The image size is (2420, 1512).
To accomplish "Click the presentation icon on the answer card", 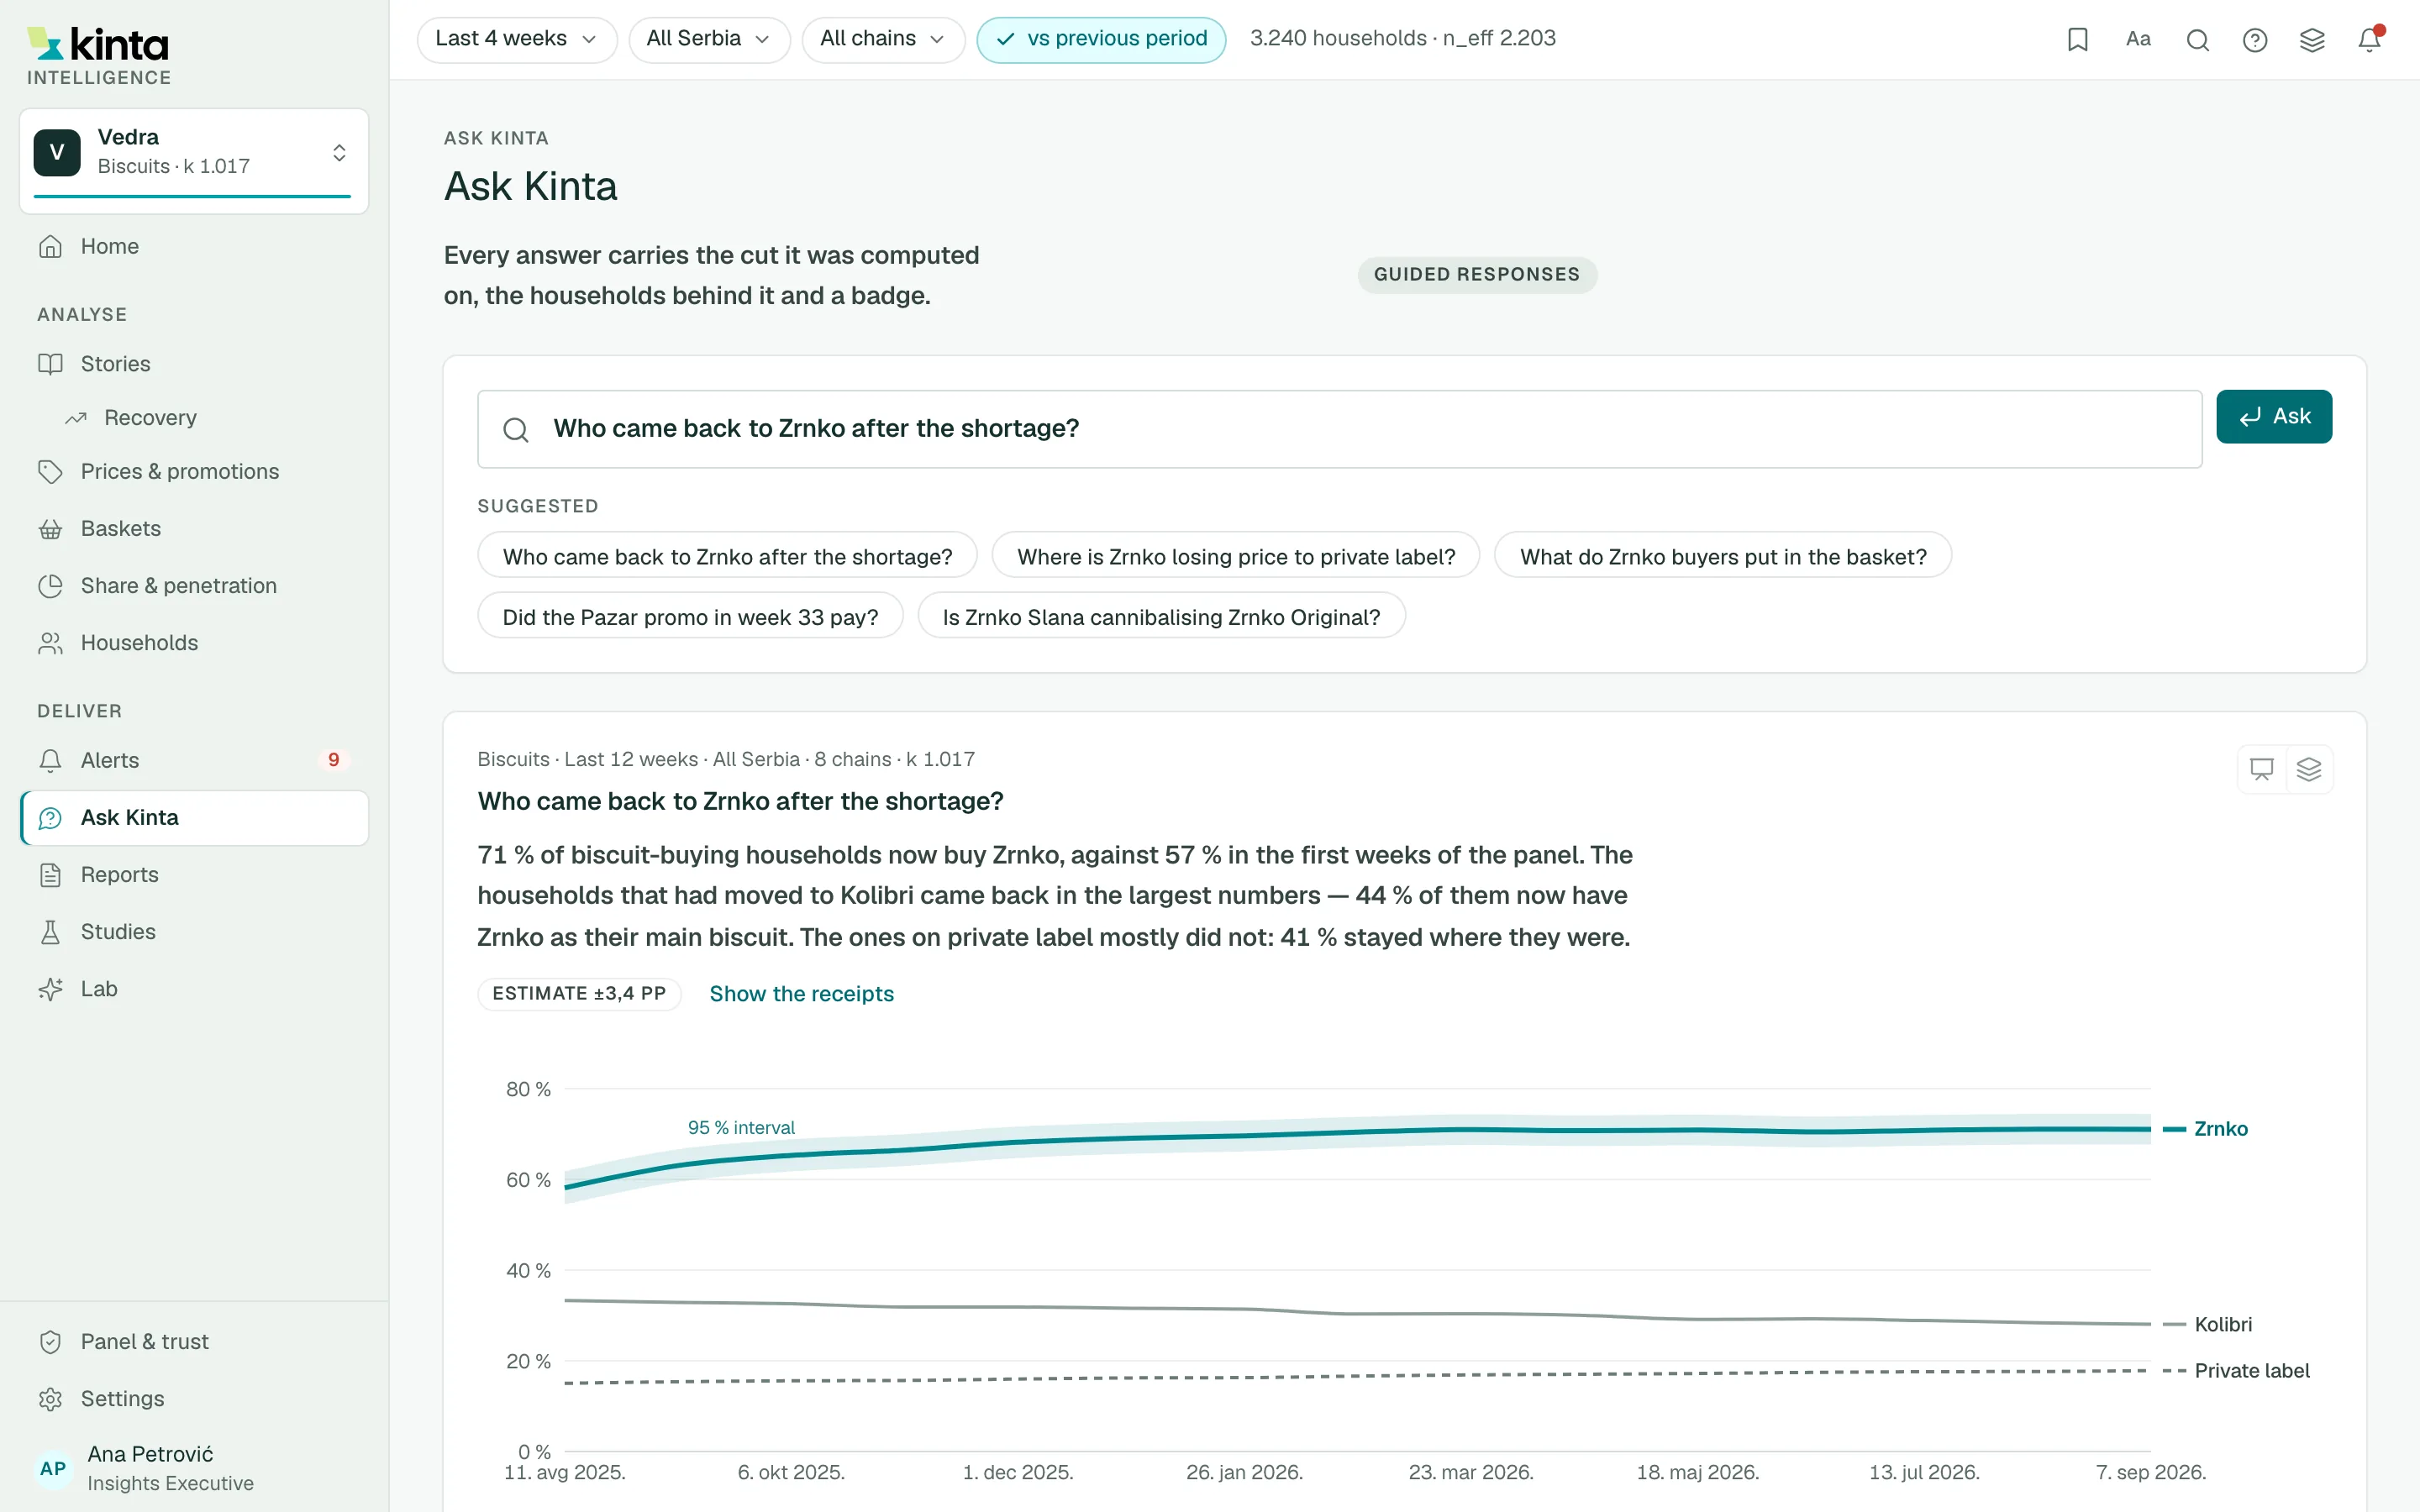I will click(2261, 768).
